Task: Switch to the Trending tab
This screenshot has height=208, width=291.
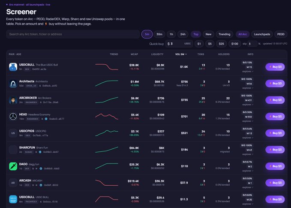Action: tap(225, 34)
